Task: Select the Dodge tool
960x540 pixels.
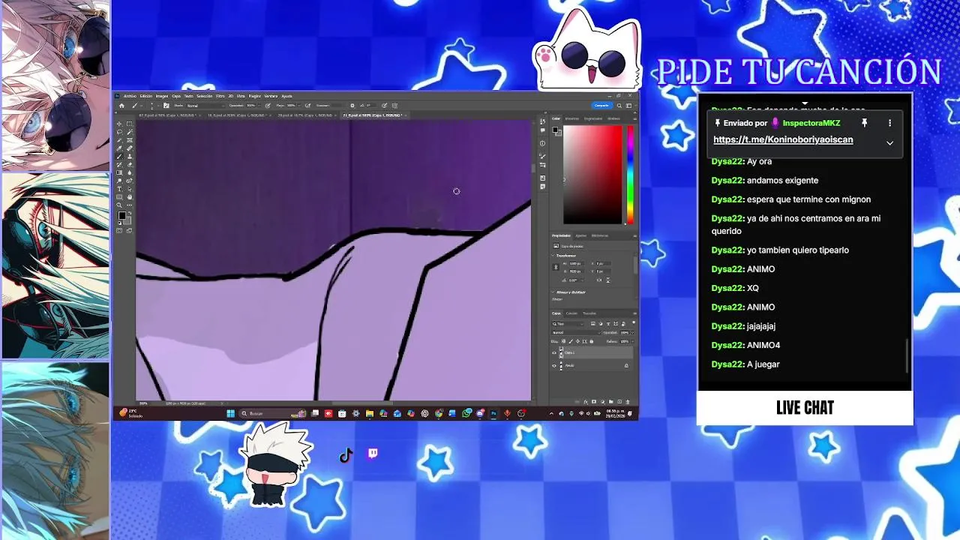Action: [119, 181]
